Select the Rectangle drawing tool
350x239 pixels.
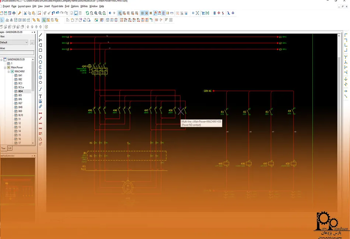[x=41, y=50]
